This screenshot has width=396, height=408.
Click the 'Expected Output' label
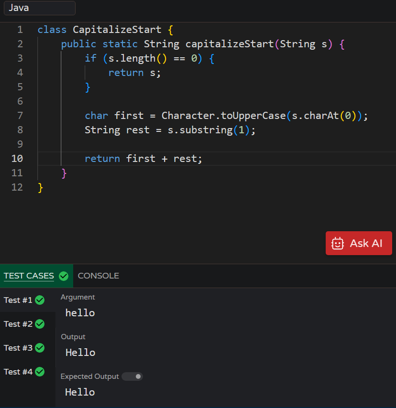pyautogui.click(x=89, y=376)
